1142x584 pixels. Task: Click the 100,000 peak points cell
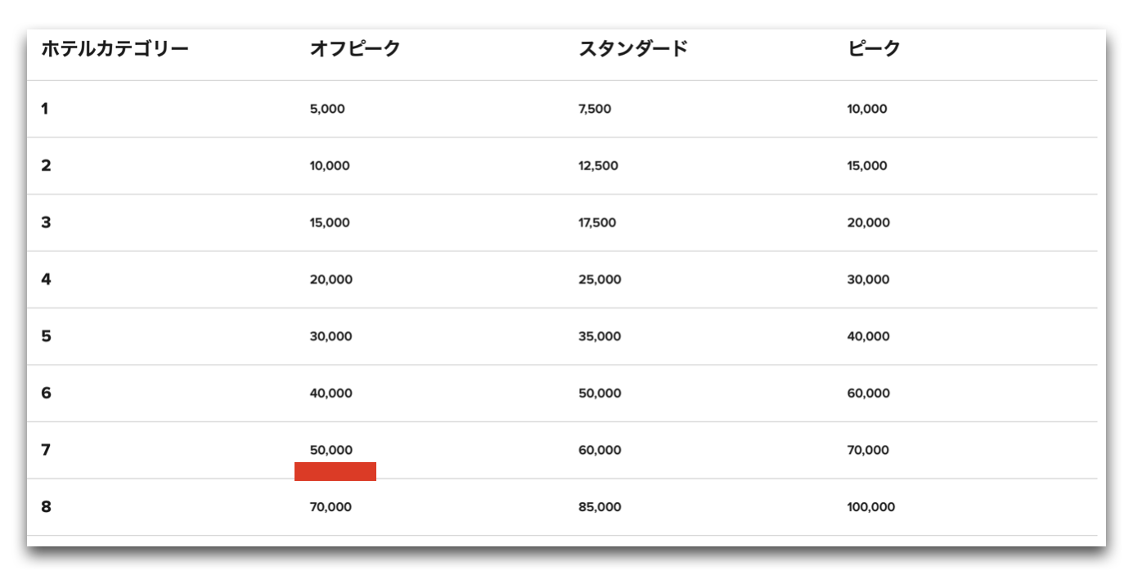[x=871, y=507]
